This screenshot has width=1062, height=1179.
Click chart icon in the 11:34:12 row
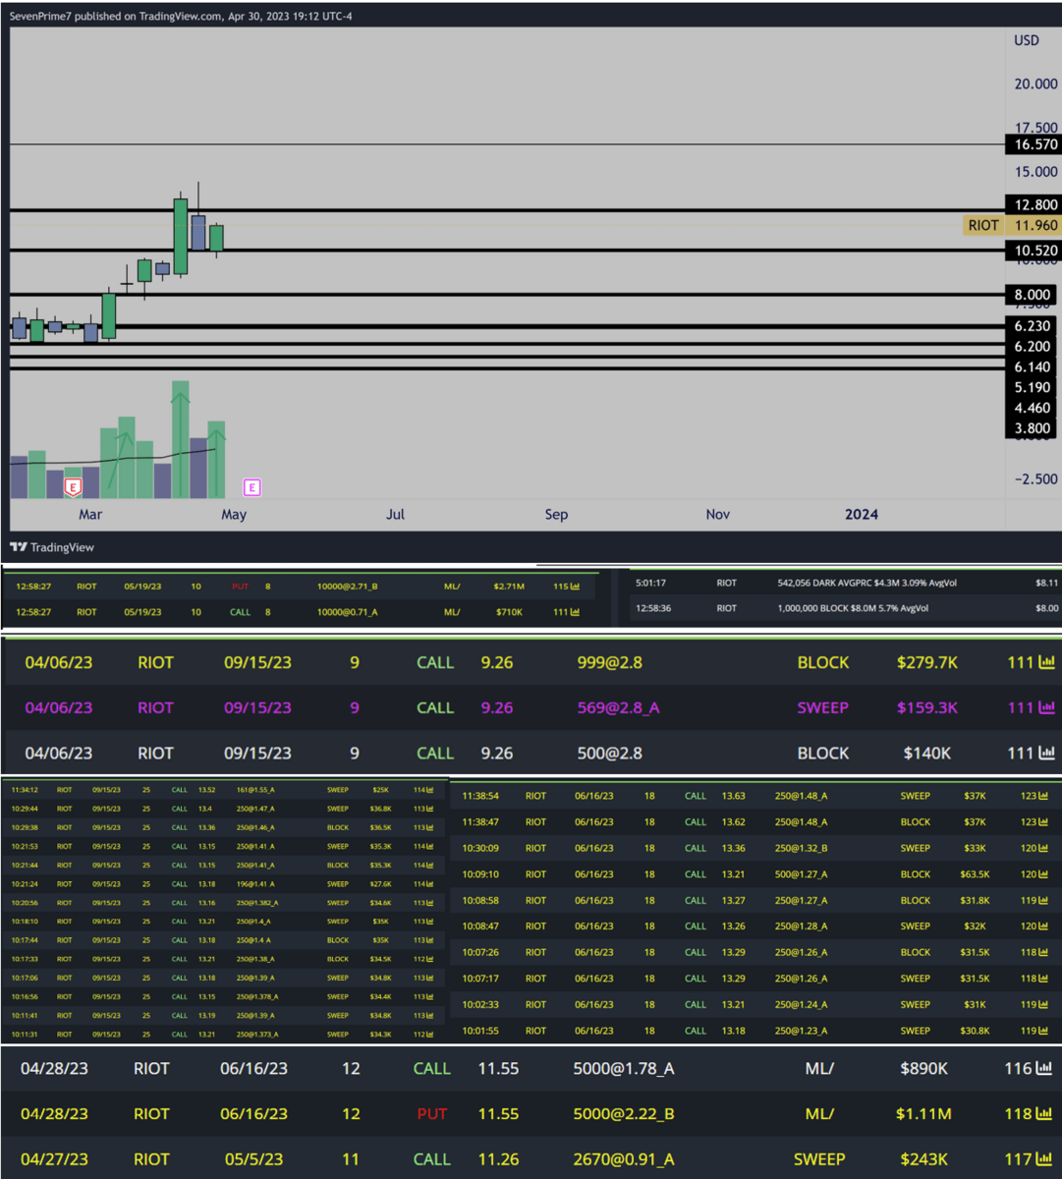coord(430,790)
